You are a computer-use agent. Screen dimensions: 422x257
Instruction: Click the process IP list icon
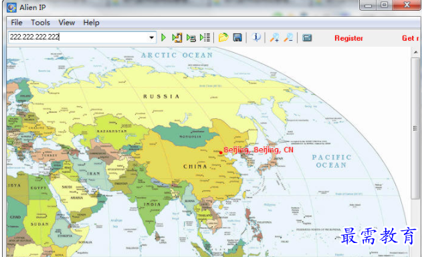pos(205,37)
